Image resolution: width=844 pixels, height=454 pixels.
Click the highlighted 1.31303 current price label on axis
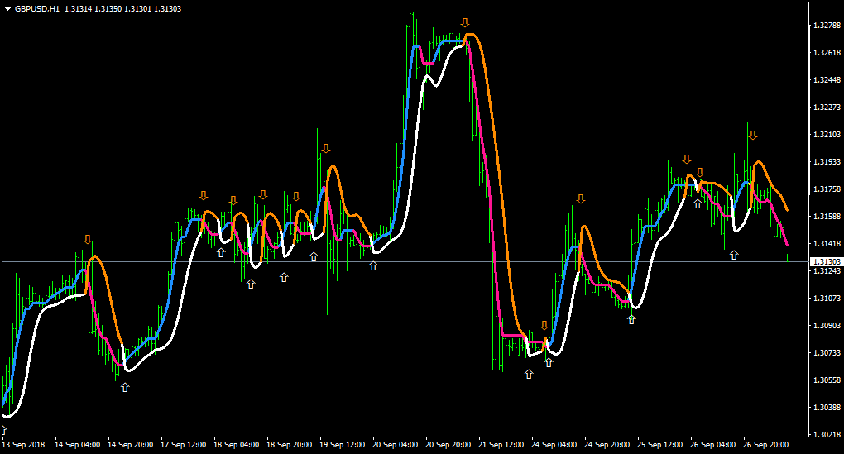(x=827, y=262)
